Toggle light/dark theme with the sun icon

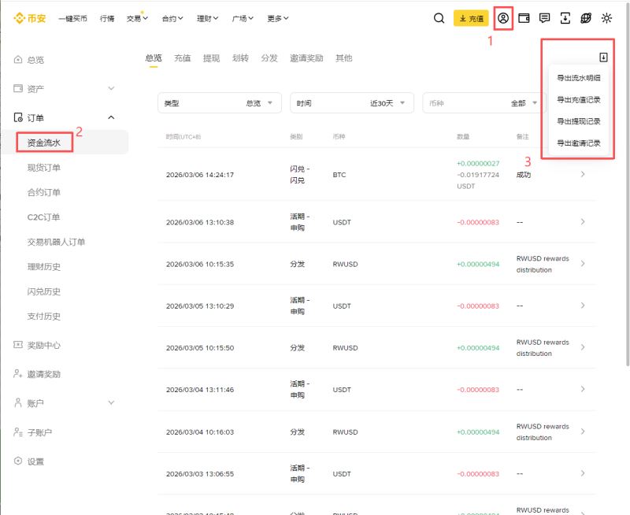605,17
